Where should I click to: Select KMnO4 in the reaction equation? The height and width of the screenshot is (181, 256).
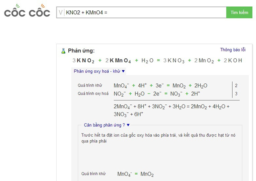(x=120, y=60)
